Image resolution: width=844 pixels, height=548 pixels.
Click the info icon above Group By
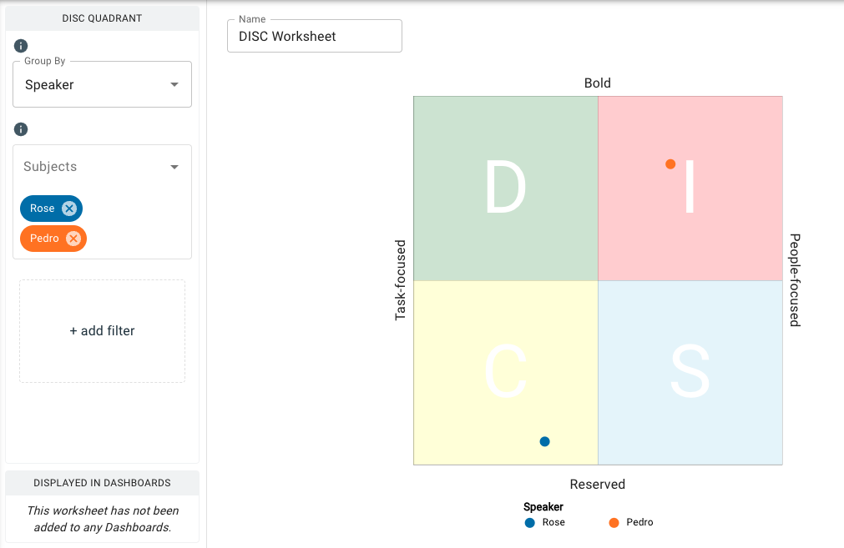(21, 46)
